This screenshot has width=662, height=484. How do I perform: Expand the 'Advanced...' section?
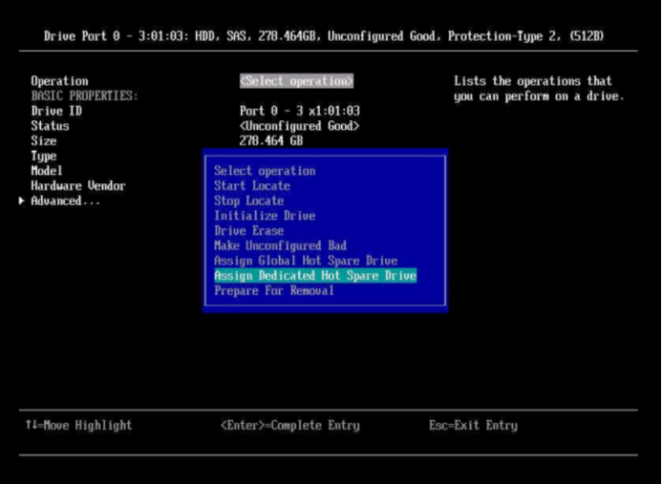tap(65, 201)
